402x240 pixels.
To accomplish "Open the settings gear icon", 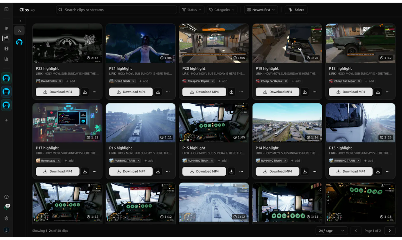I will [7, 218].
